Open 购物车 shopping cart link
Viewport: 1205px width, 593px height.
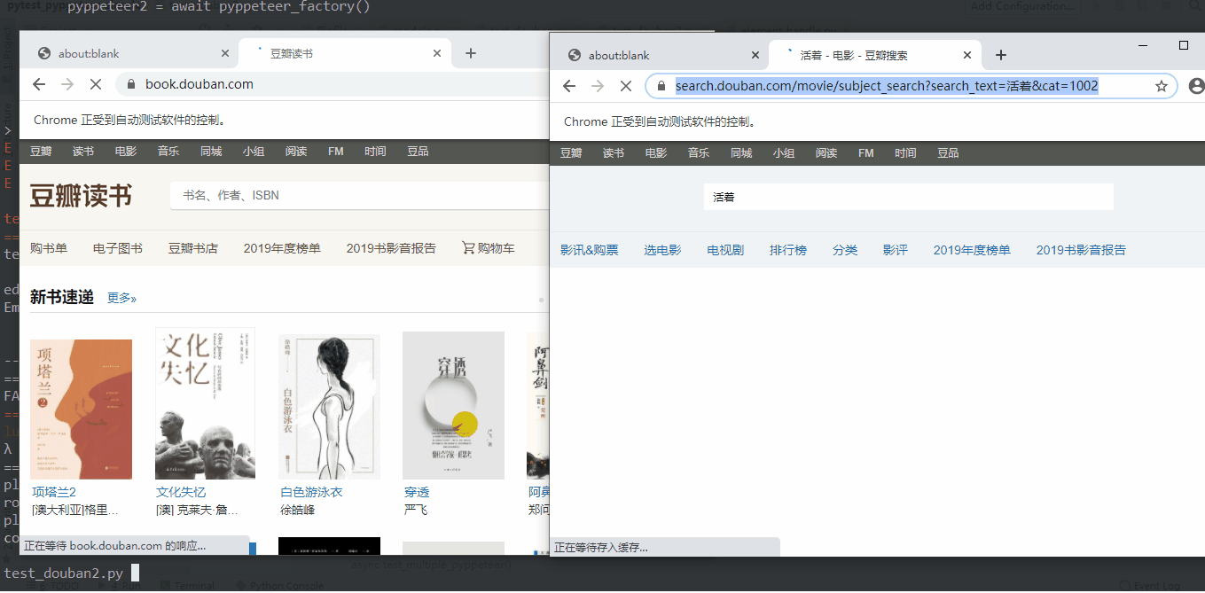point(489,248)
